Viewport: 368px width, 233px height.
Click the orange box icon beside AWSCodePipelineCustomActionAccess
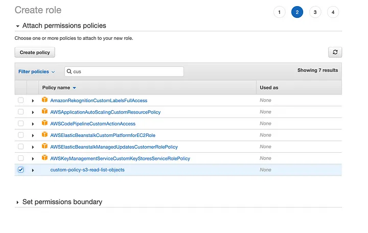coord(44,123)
